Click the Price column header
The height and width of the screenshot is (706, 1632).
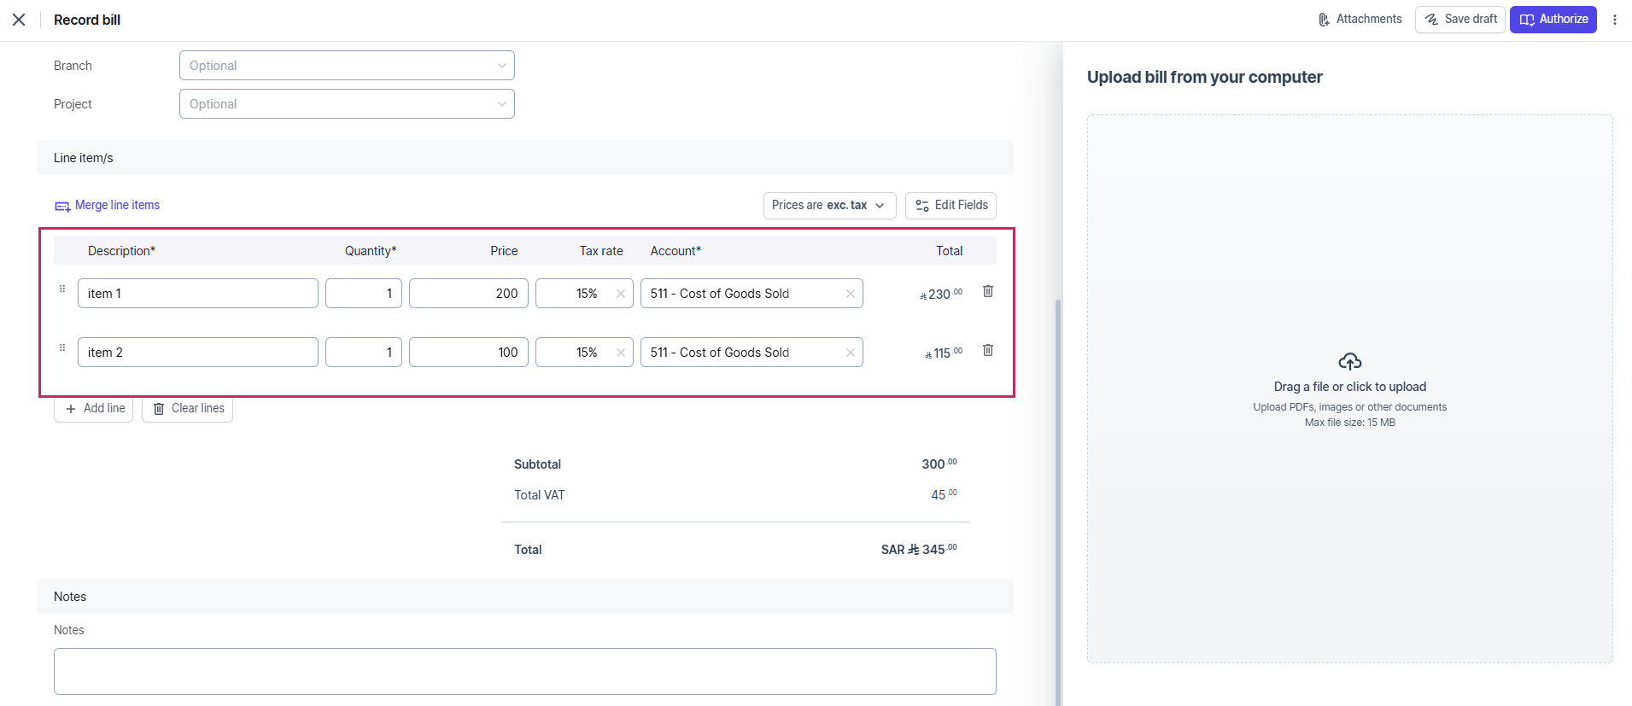coord(504,251)
